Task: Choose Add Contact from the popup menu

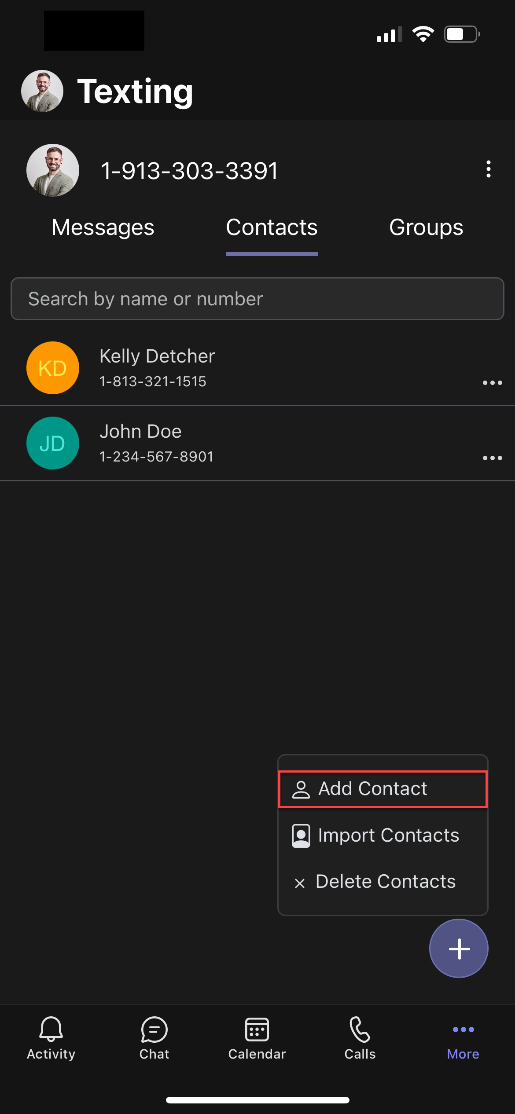Action: click(x=383, y=789)
